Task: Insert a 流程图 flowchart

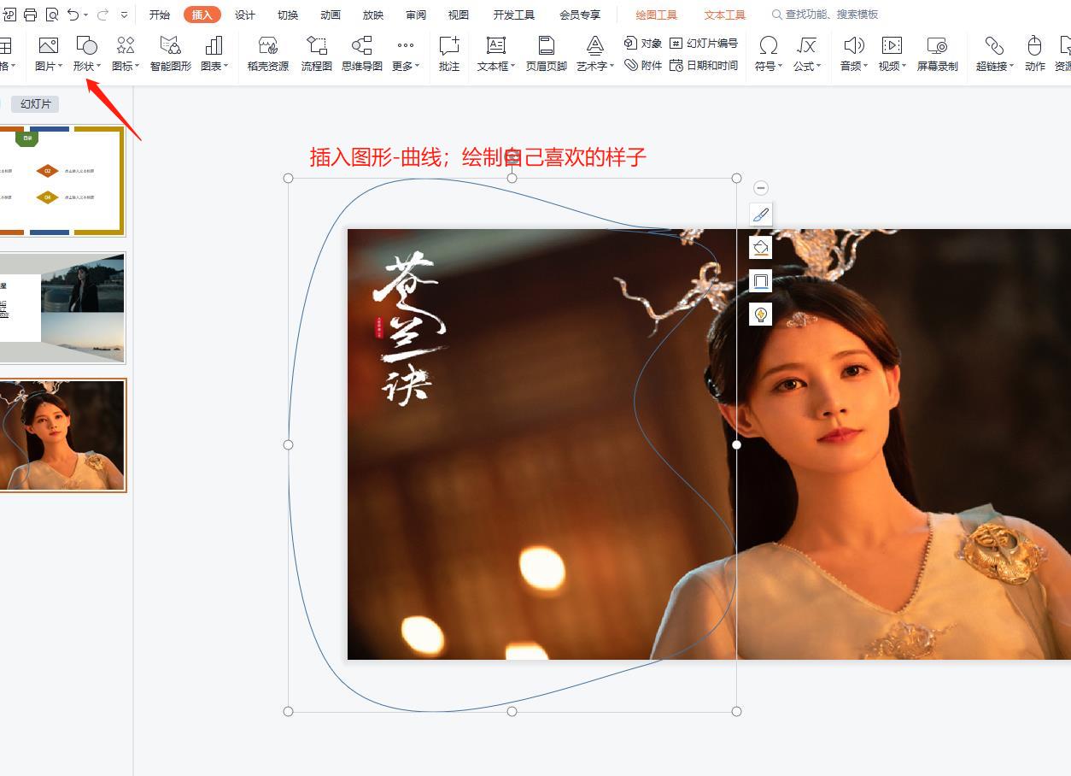Action: point(317,53)
